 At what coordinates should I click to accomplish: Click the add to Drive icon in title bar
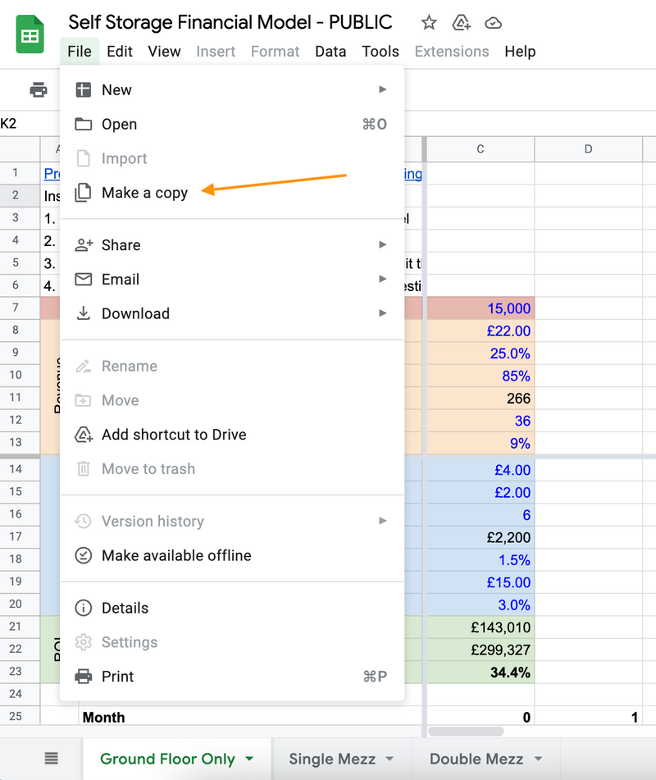coord(461,22)
